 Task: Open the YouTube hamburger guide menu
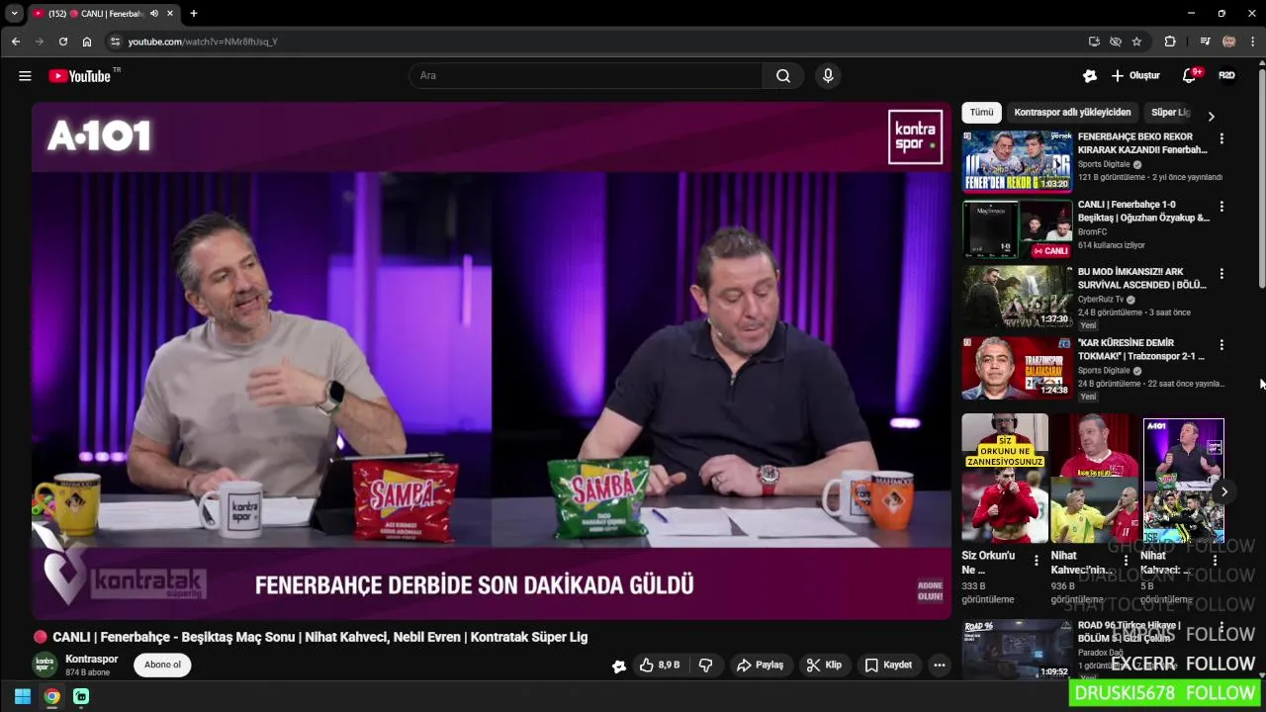(25, 76)
